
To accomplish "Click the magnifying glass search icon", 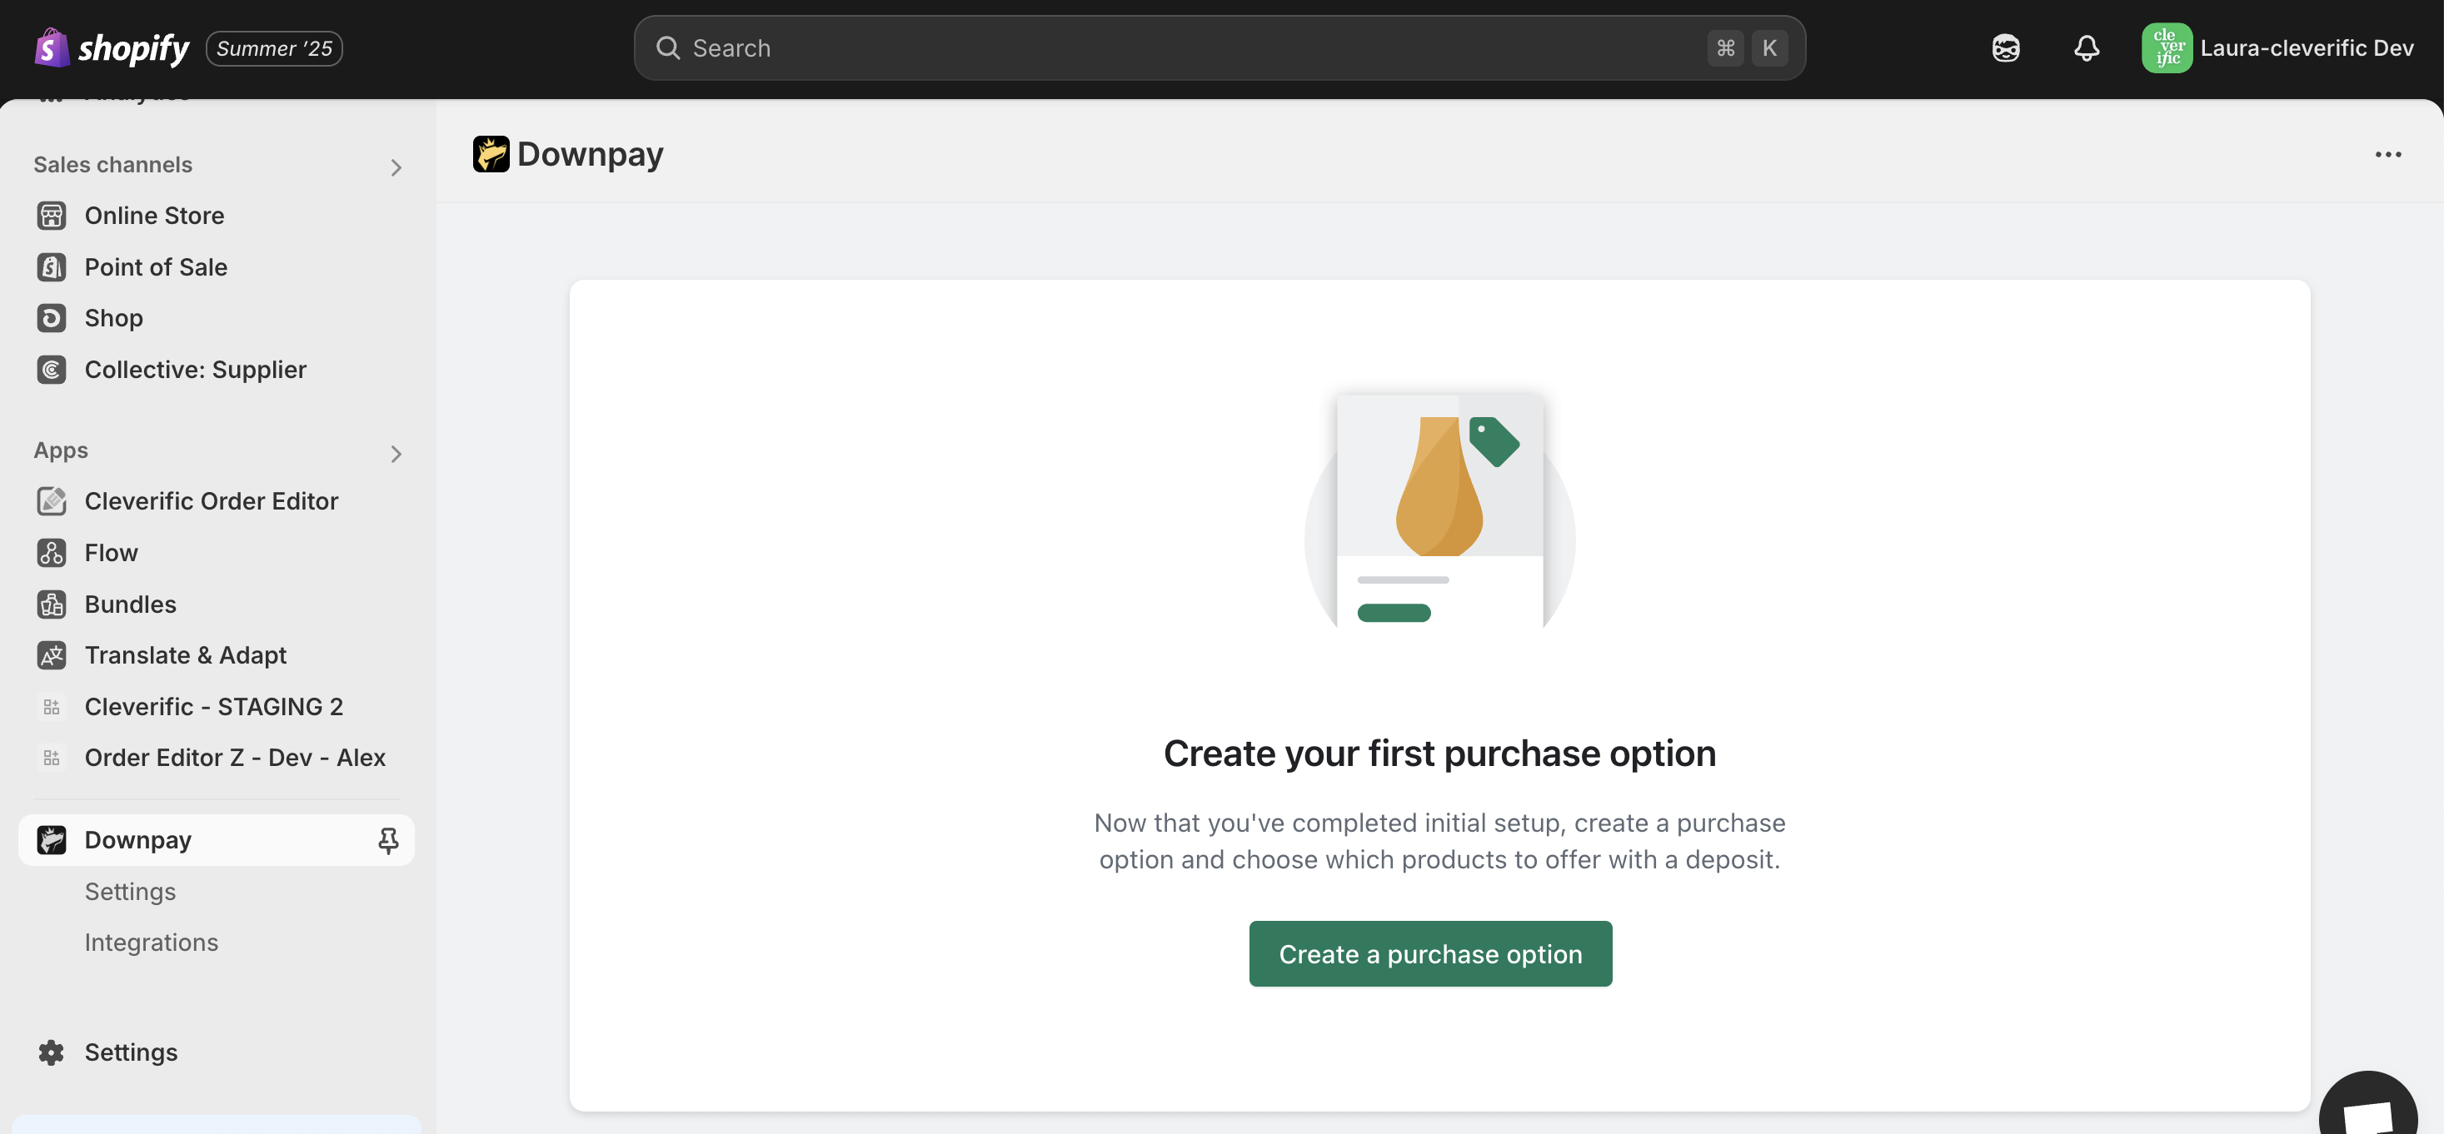I will [668, 48].
